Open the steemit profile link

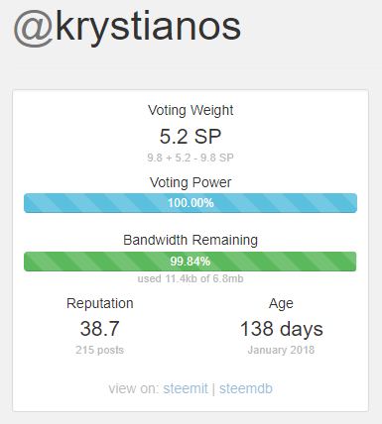pos(186,388)
